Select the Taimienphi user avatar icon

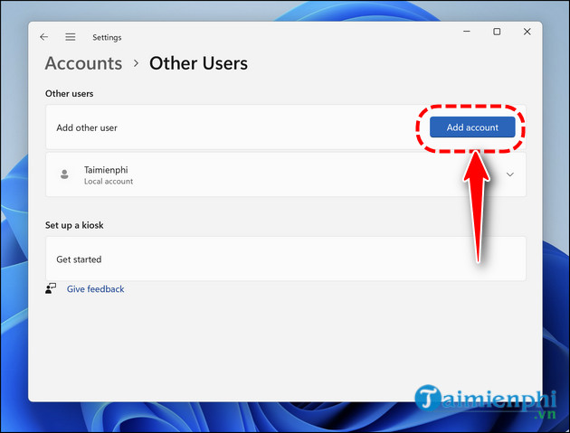coord(64,174)
